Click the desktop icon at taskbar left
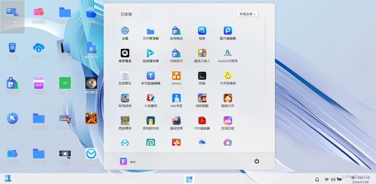The width and height of the screenshot is (376, 184). (8, 178)
